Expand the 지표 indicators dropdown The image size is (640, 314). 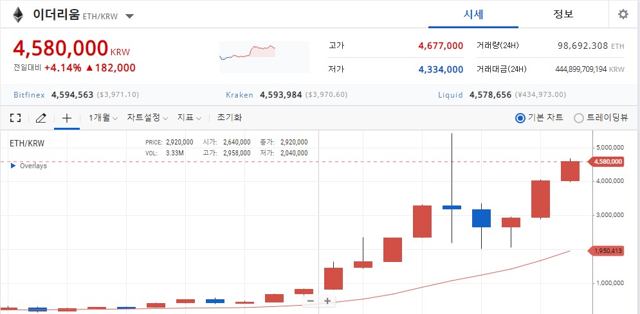click(190, 118)
